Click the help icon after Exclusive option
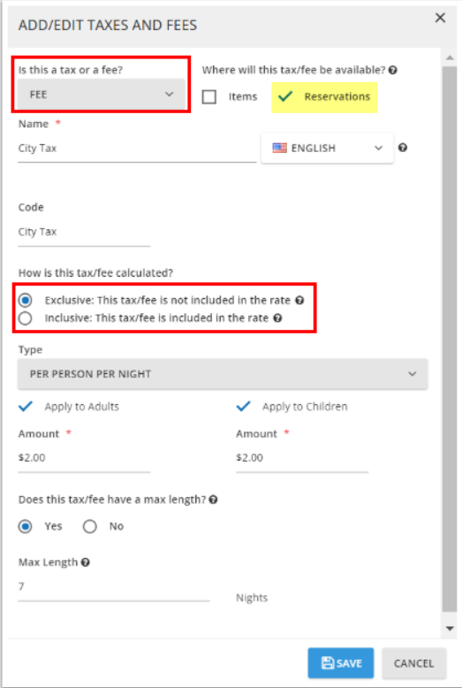Image resolution: width=462 pixels, height=688 pixels. [299, 301]
